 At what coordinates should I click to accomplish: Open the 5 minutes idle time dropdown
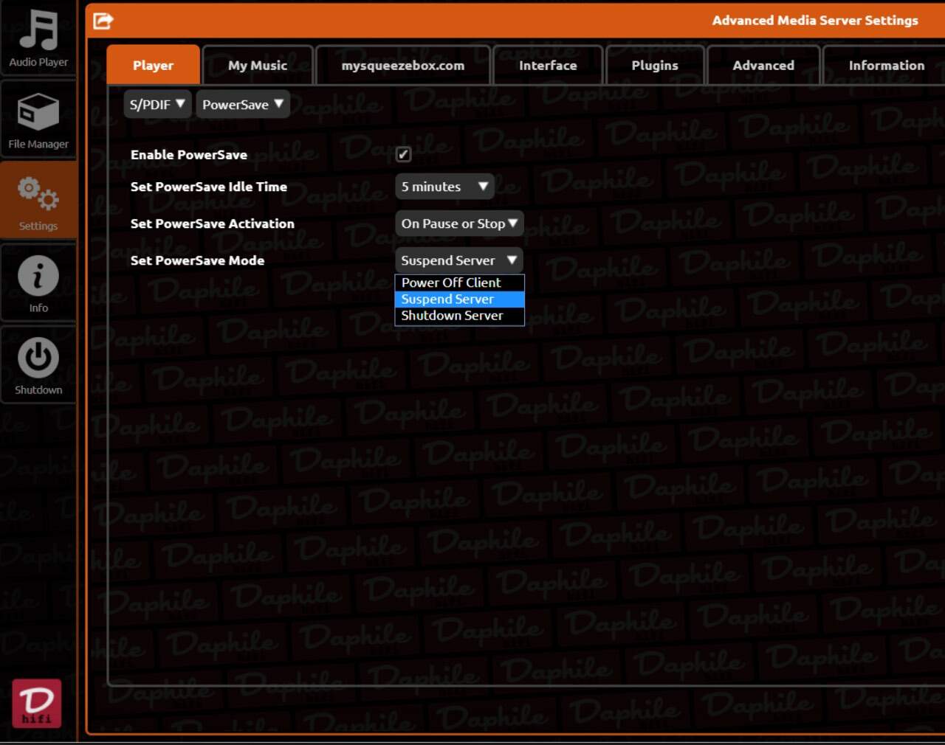coord(444,187)
